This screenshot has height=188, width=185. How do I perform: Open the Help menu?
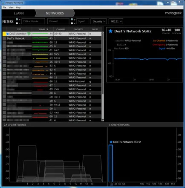pyautogui.click(x=18, y=7)
